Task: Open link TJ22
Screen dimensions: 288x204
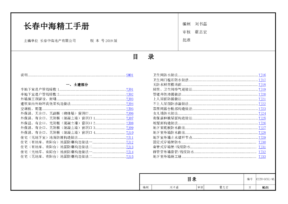Action: coord(262,104)
